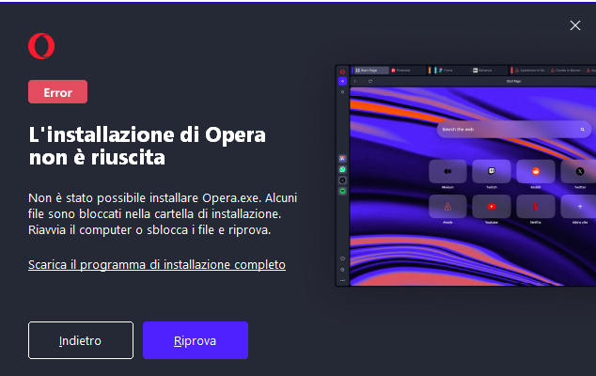
Task: Click the Twitch speed dial tile in preview
Action: click(x=492, y=171)
